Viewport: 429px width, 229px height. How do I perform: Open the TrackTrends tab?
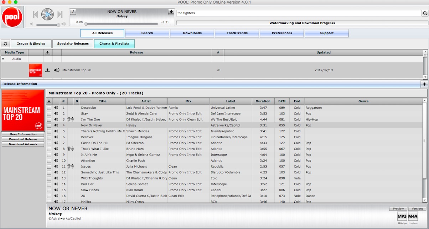237,33
